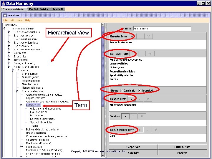Remove SeeAlso entry with minus button
212x159 pixels.
click(x=134, y=116)
